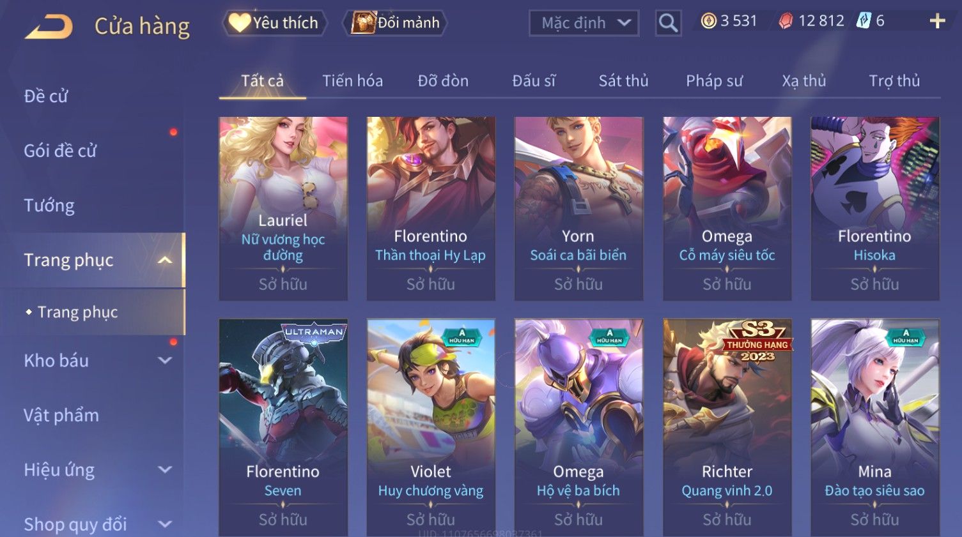Switch to the Sát thủ tab
962x537 pixels.
point(623,81)
